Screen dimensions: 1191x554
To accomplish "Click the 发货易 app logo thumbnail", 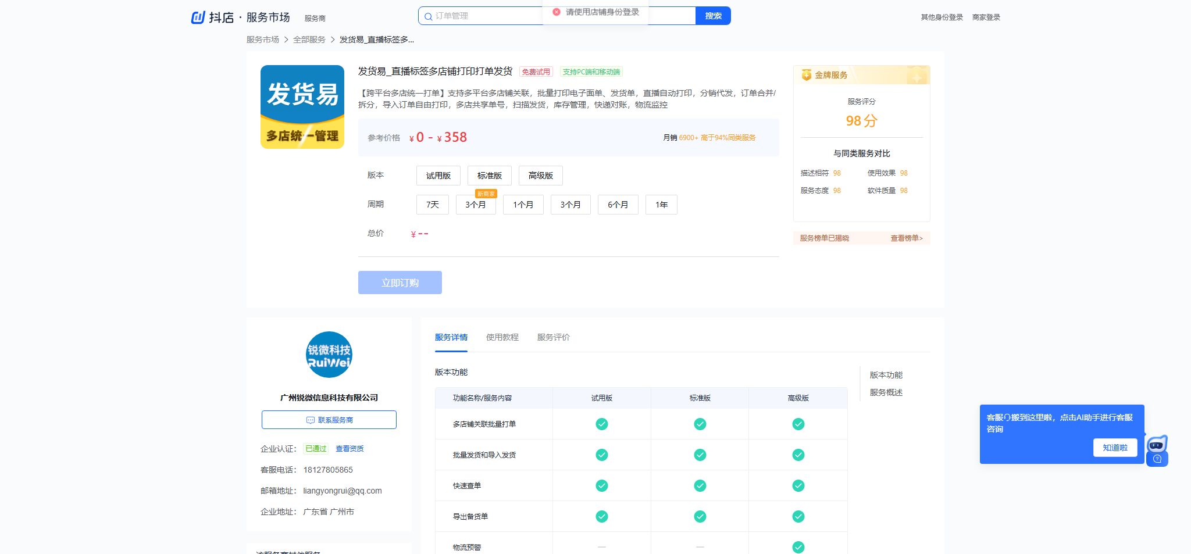I will pos(302,107).
